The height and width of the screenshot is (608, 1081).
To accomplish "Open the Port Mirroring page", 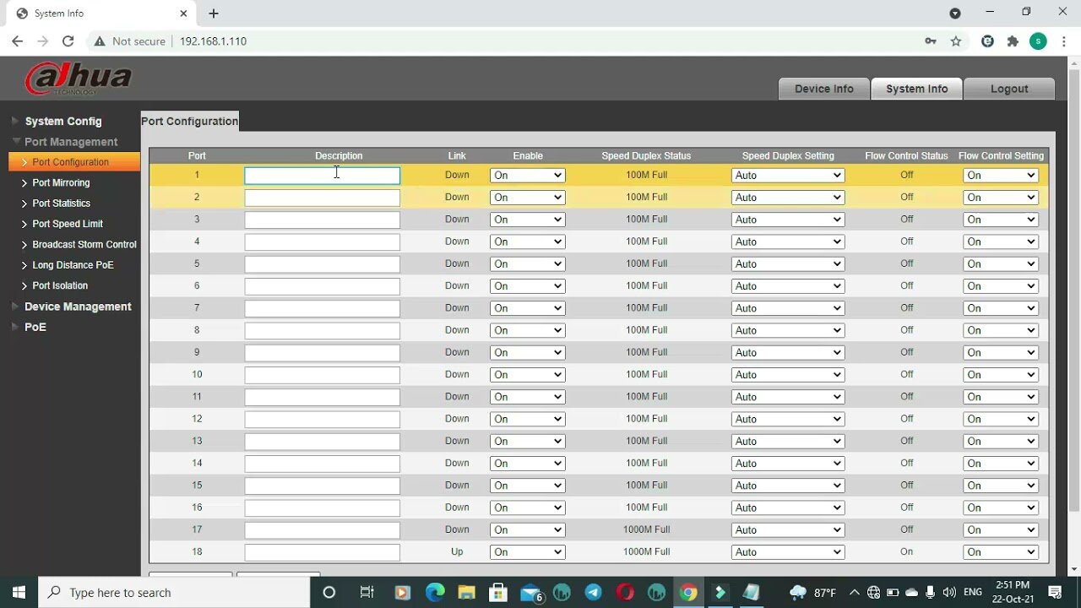I will [61, 182].
